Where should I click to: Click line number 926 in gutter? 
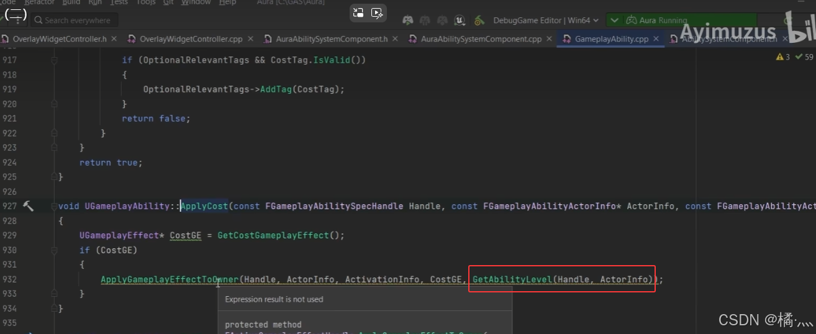pos(9,192)
